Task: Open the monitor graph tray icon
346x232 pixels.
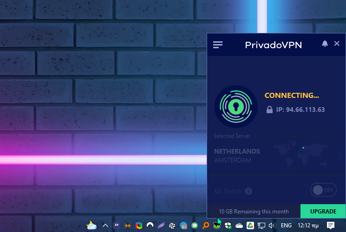Action: (217, 226)
